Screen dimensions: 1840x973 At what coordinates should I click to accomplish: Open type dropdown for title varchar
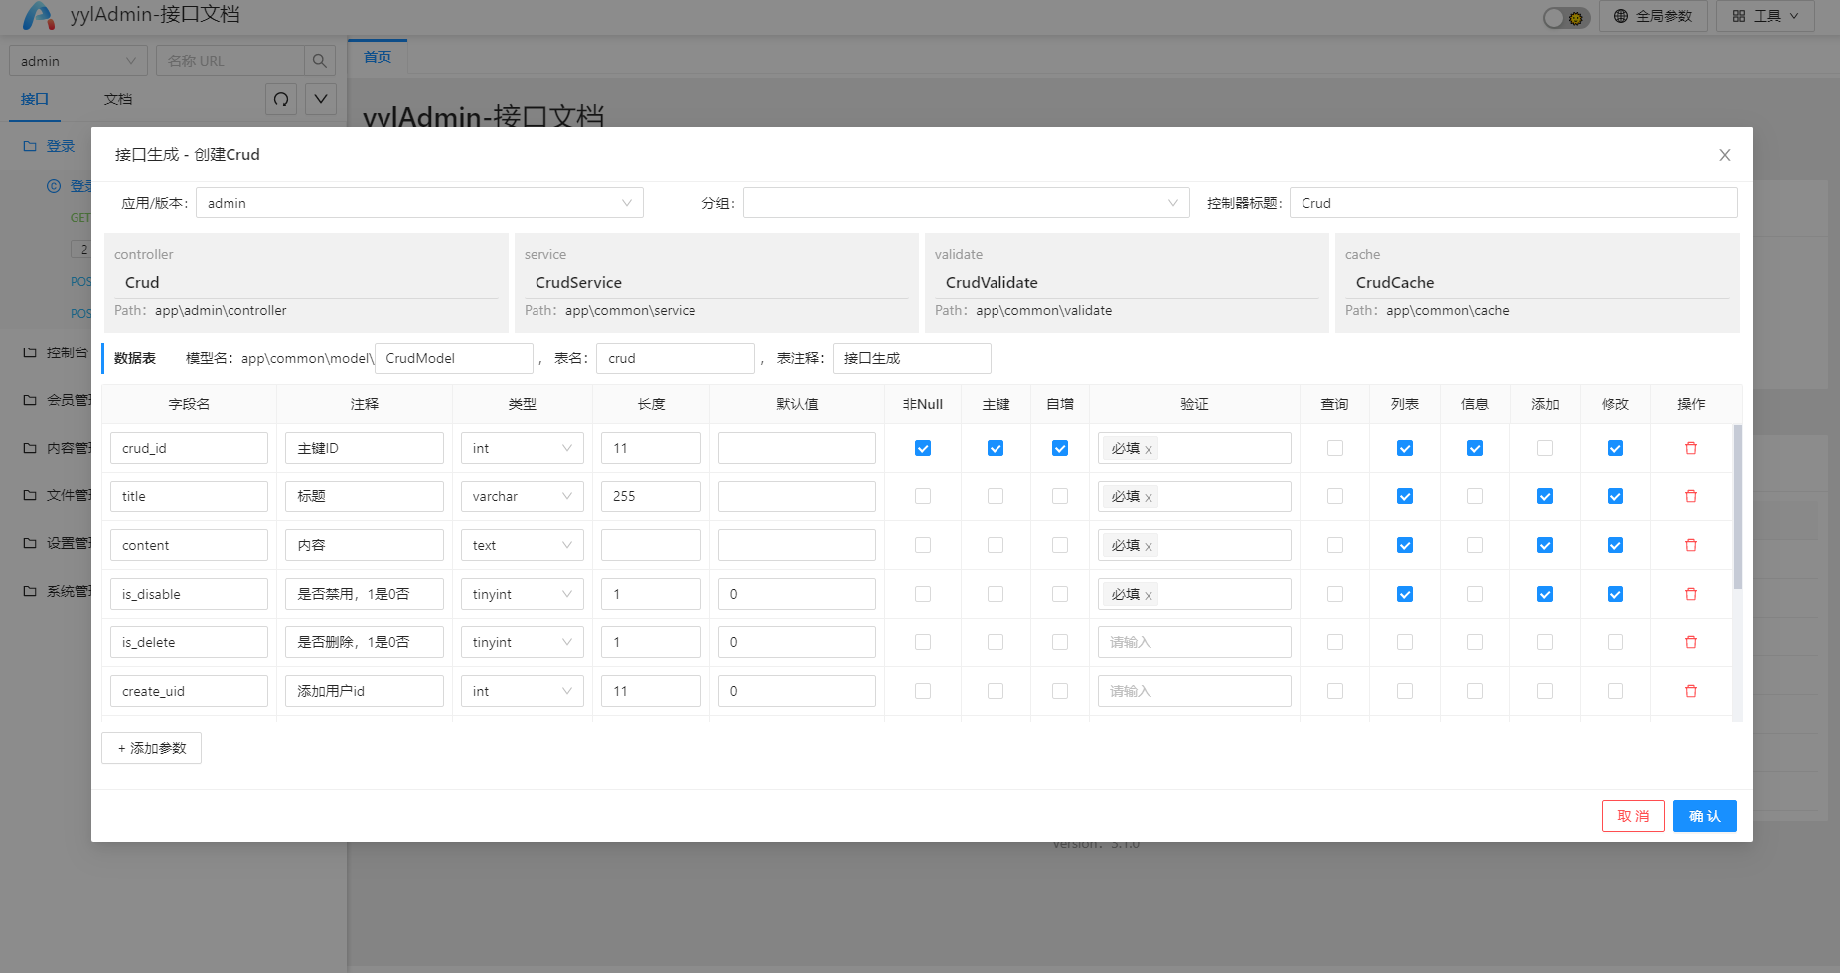click(x=522, y=496)
